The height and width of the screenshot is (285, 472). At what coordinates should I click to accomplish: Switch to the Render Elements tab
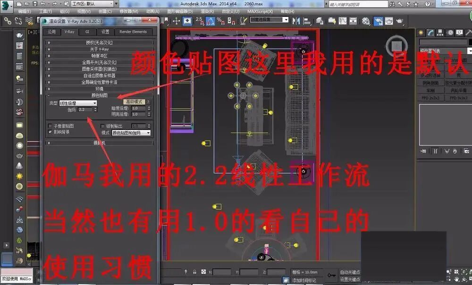coord(133,32)
